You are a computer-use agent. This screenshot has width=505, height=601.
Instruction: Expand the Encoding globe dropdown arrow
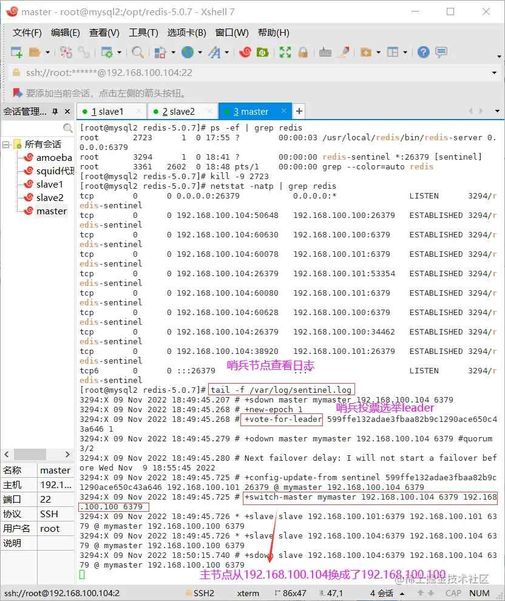click(200, 52)
